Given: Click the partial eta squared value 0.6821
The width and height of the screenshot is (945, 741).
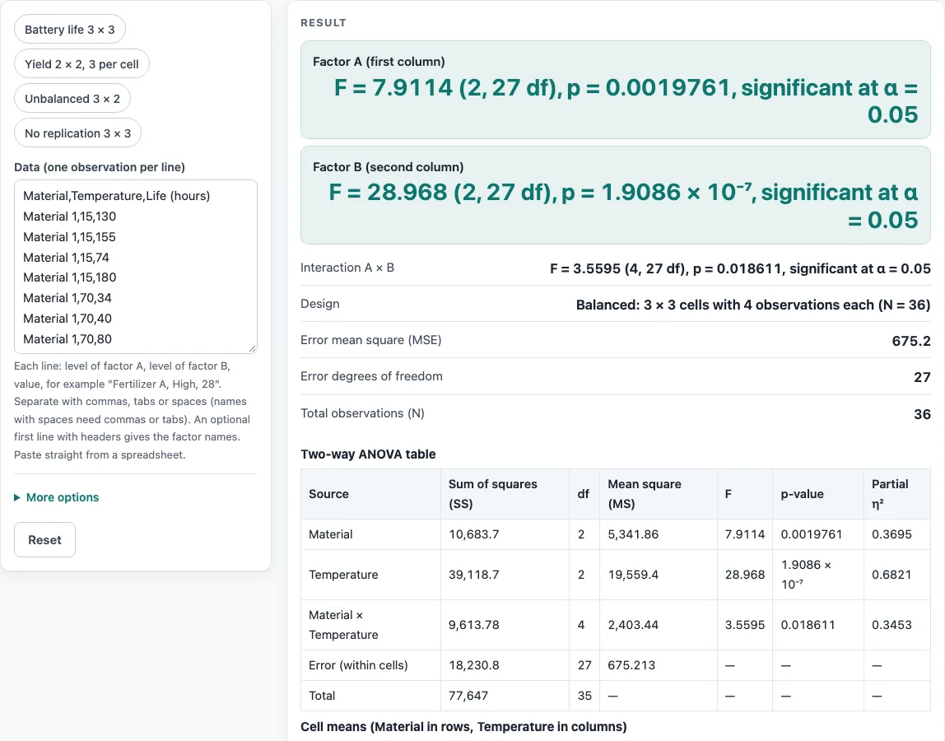Looking at the screenshot, I should point(891,575).
